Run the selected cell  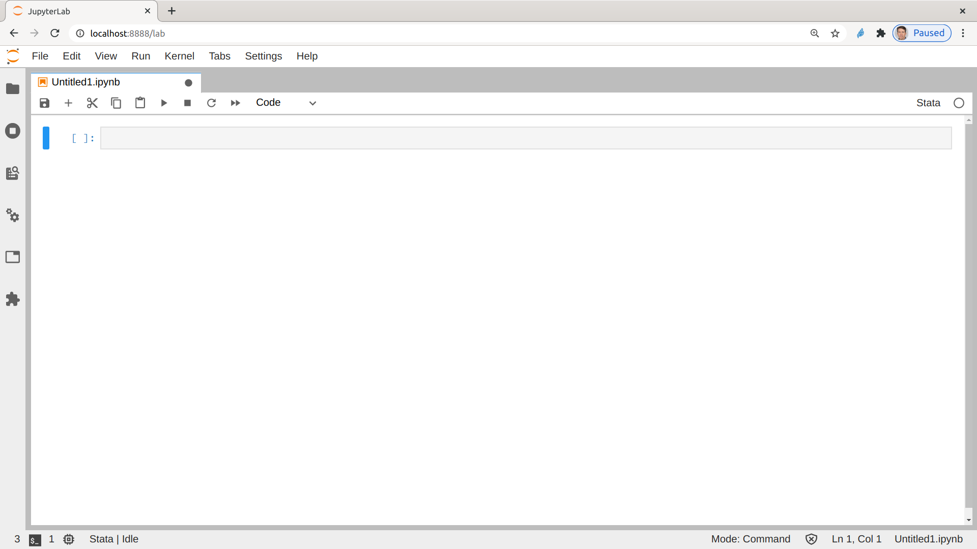click(x=164, y=103)
